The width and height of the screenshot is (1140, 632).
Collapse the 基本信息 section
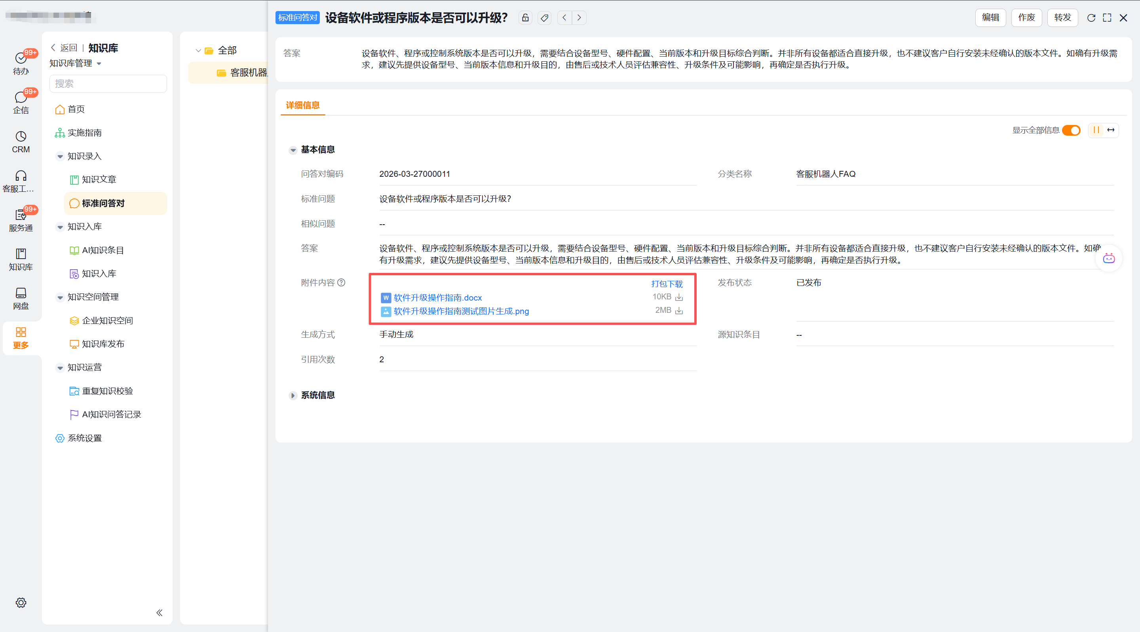(293, 150)
